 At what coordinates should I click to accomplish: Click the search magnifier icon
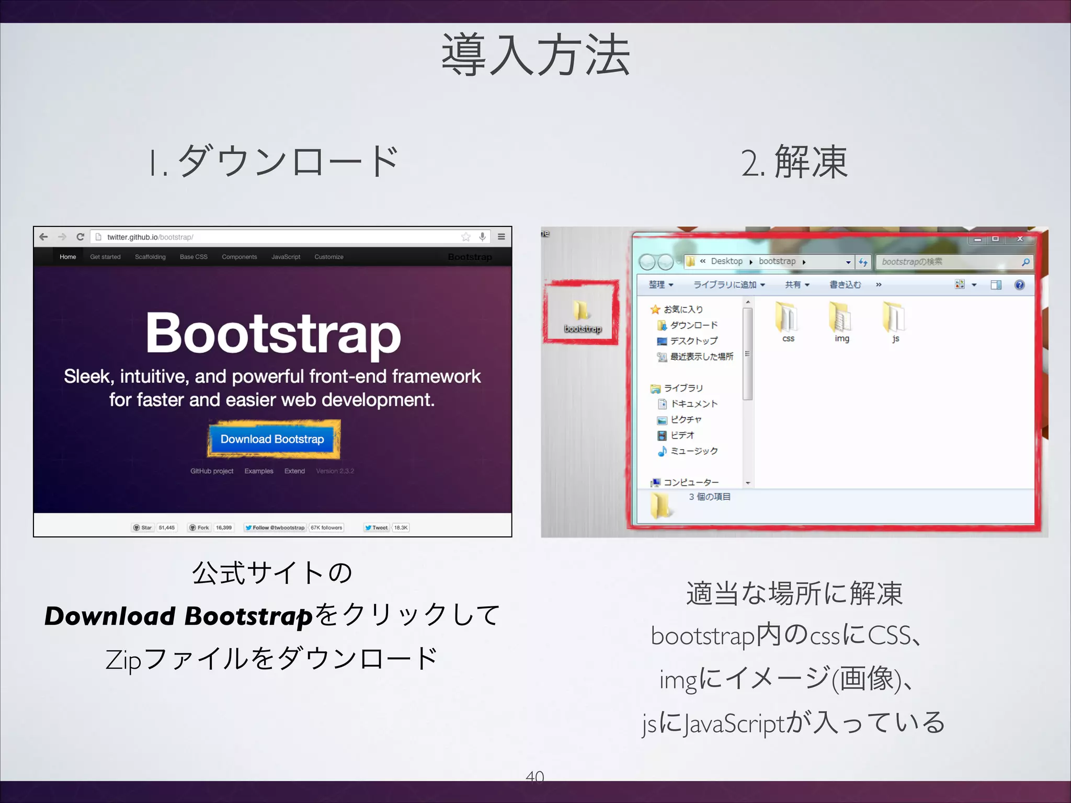coord(1026,262)
